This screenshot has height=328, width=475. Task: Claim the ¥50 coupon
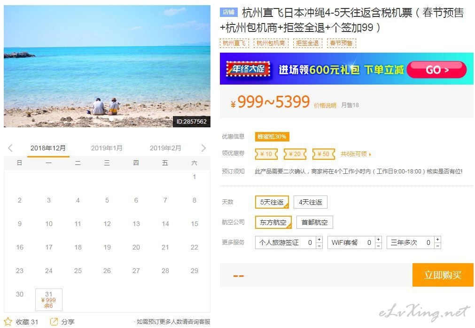(324, 154)
